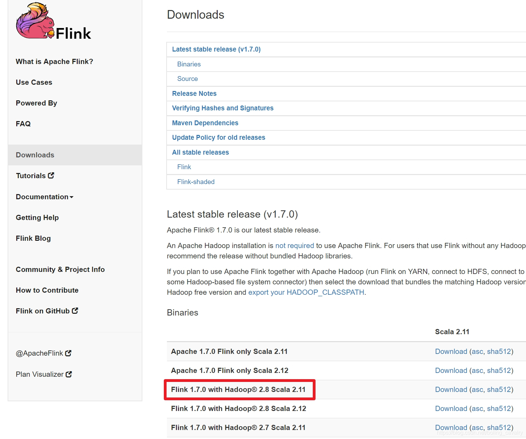This screenshot has width=526, height=439.
Task: Open Tutorials external link icon
Action: click(51, 175)
